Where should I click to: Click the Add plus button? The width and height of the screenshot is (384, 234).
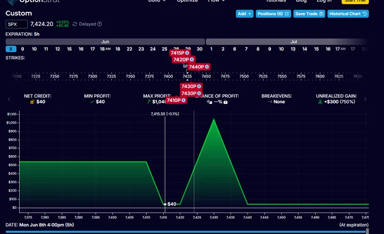click(x=245, y=14)
